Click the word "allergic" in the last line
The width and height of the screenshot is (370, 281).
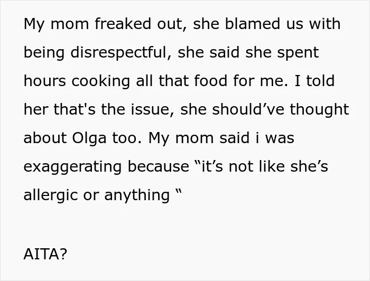[51, 195]
